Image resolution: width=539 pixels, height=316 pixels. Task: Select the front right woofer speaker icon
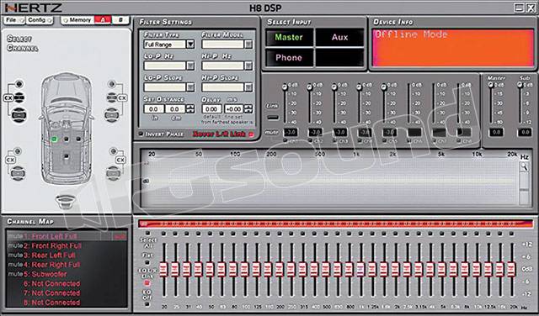[x=111, y=114]
